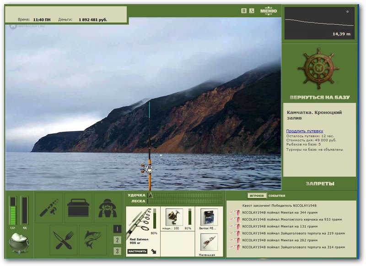The width and height of the screenshot is (366, 266).
Task: Select the Маленькая spinner lure thumbnail
Action: pos(209,242)
